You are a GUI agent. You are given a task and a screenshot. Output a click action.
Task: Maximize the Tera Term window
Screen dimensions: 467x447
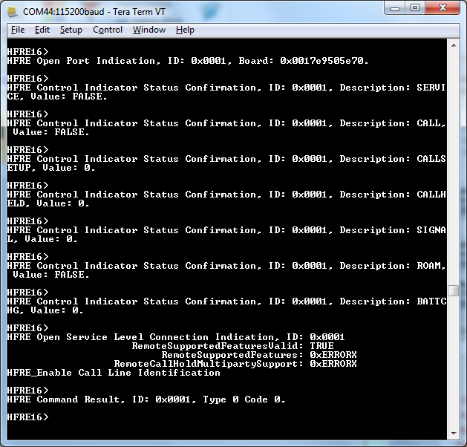point(415,8)
